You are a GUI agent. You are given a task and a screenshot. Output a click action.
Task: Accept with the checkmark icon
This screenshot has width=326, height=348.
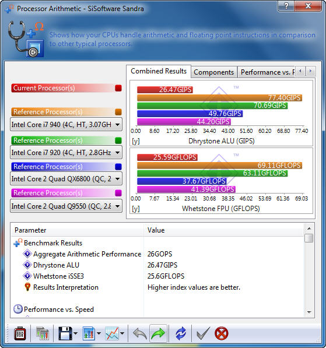point(203,333)
